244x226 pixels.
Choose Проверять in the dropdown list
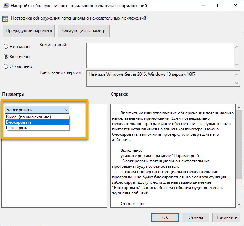click(37, 128)
